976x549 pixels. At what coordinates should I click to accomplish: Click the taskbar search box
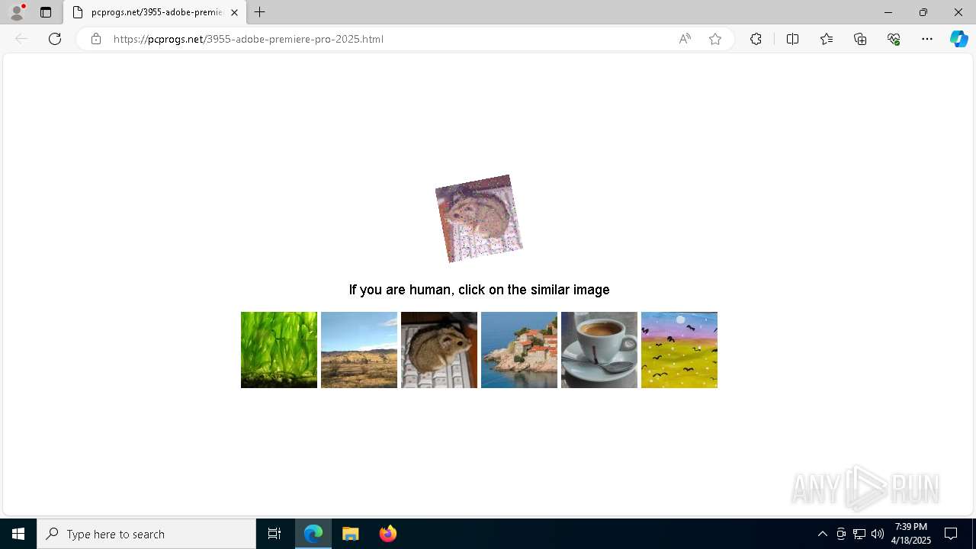(146, 534)
